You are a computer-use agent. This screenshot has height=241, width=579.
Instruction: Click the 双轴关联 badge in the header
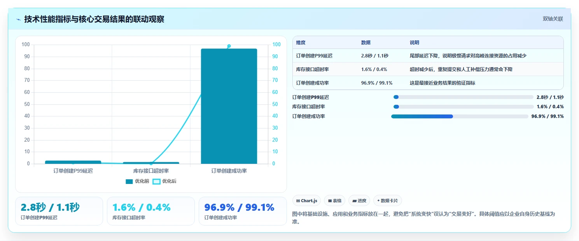pyautogui.click(x=553, y=19)
